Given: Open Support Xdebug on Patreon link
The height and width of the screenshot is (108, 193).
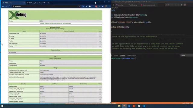Looking at the screenshot, I should [55, 23].
